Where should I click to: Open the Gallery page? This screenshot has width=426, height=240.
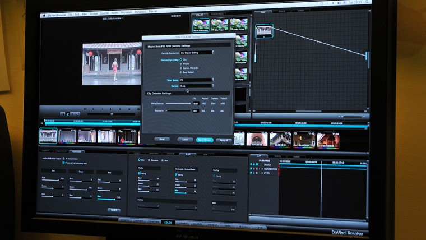(x=197, y=224)
